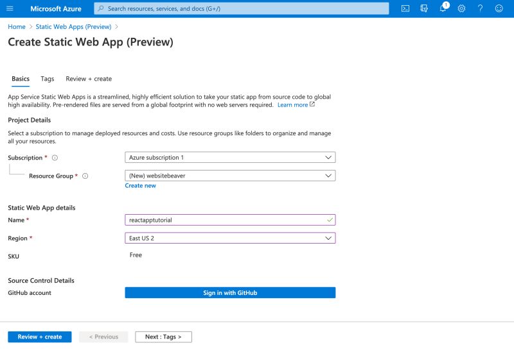Open portal settings gear

tap(461, 8)
